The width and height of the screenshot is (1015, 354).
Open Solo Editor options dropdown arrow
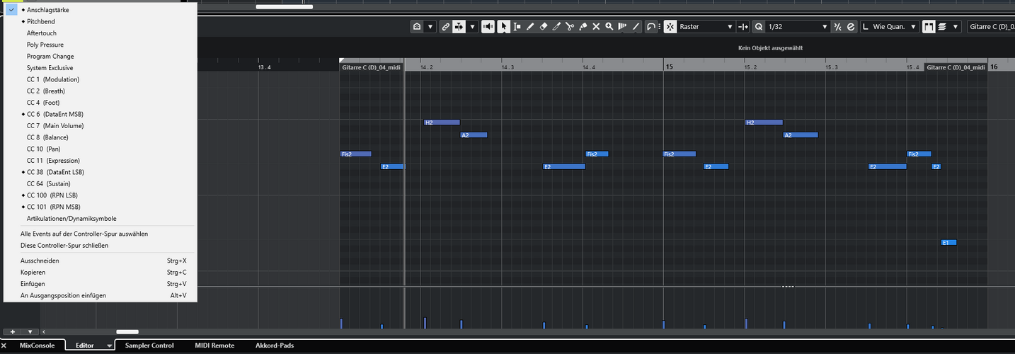pos(430,26)
